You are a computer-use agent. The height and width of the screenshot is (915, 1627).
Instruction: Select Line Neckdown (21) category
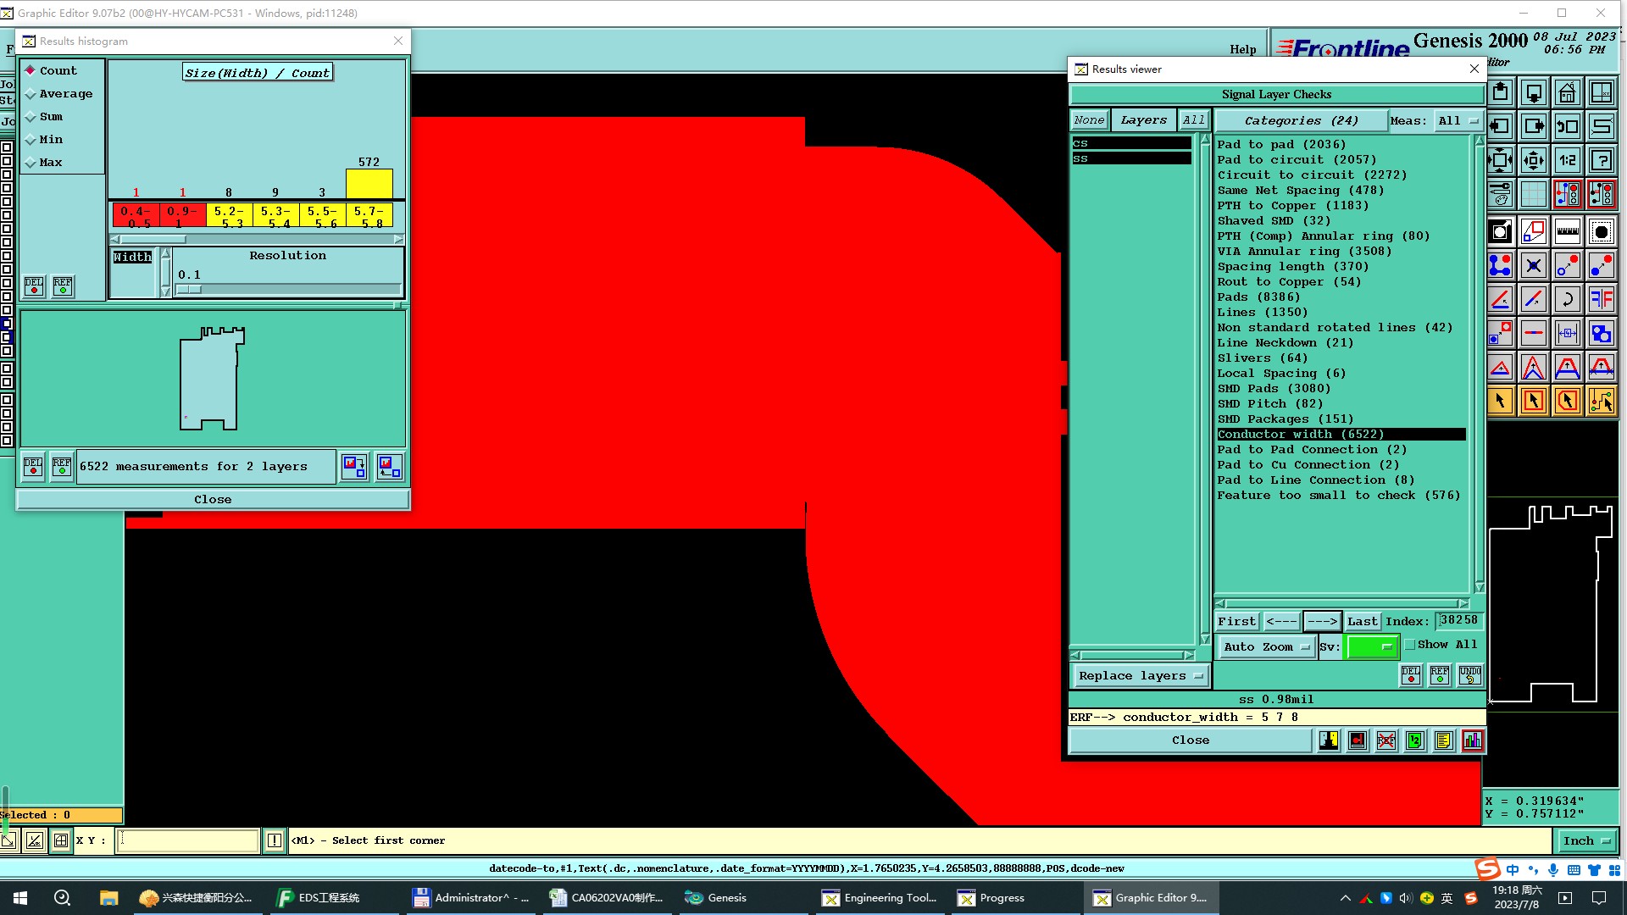point(1285,342)
